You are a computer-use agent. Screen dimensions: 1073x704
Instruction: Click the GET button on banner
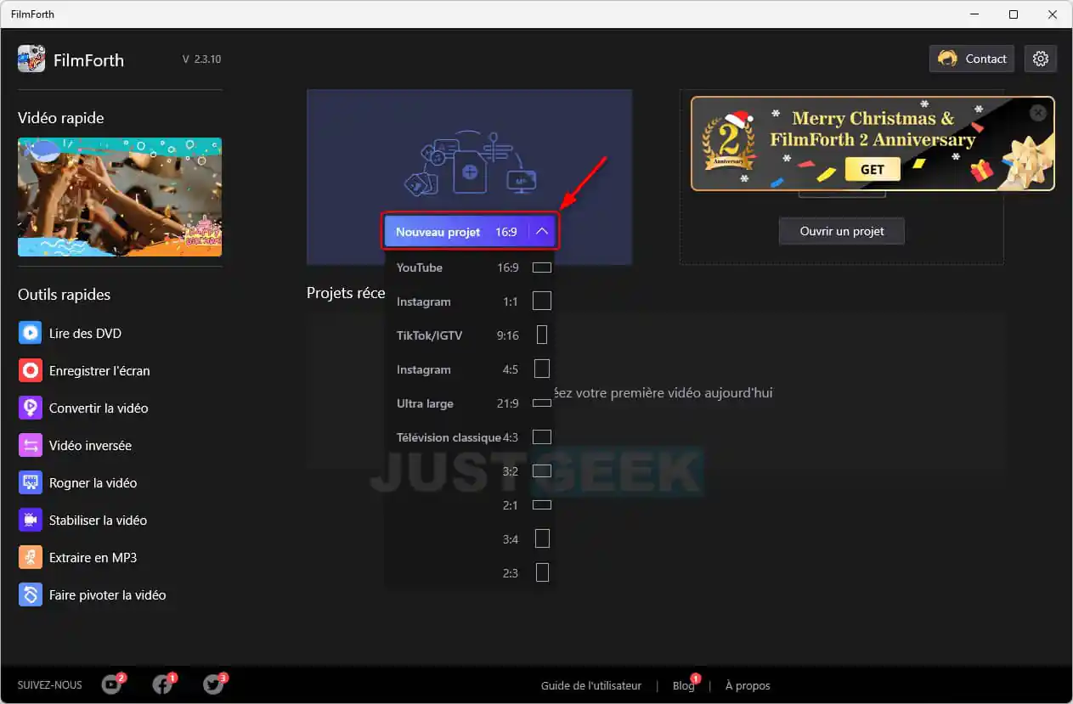click(873, 169)
